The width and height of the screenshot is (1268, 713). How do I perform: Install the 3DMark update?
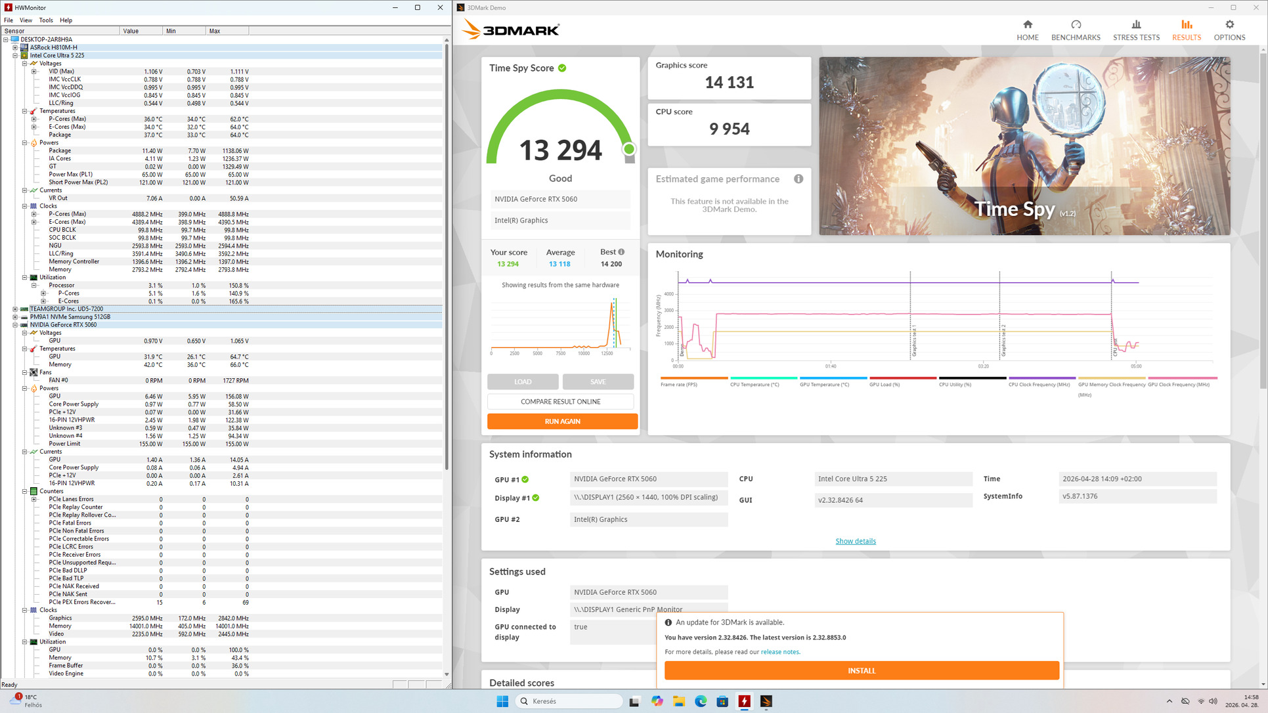coord(862,670)
